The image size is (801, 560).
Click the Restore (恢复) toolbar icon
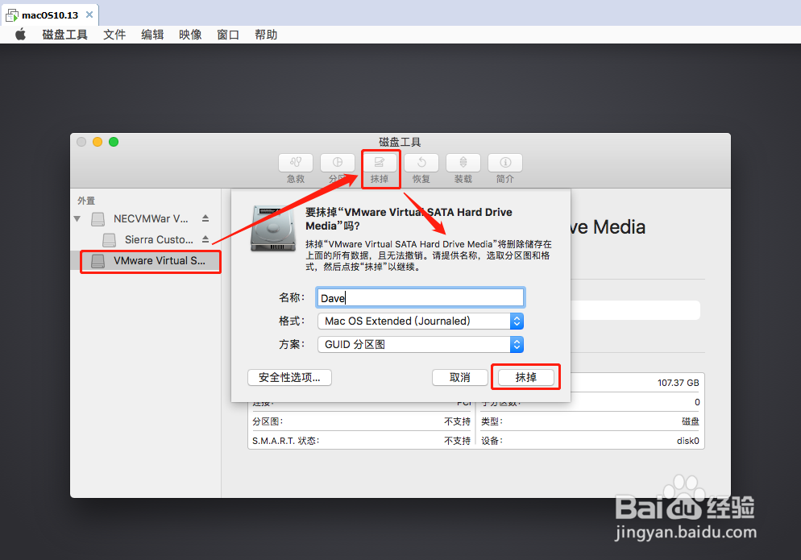point(421,163)
